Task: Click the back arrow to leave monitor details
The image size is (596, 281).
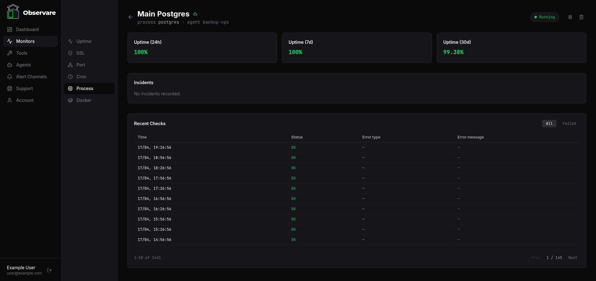Action: pyautogui.click(x=130, y=17)
